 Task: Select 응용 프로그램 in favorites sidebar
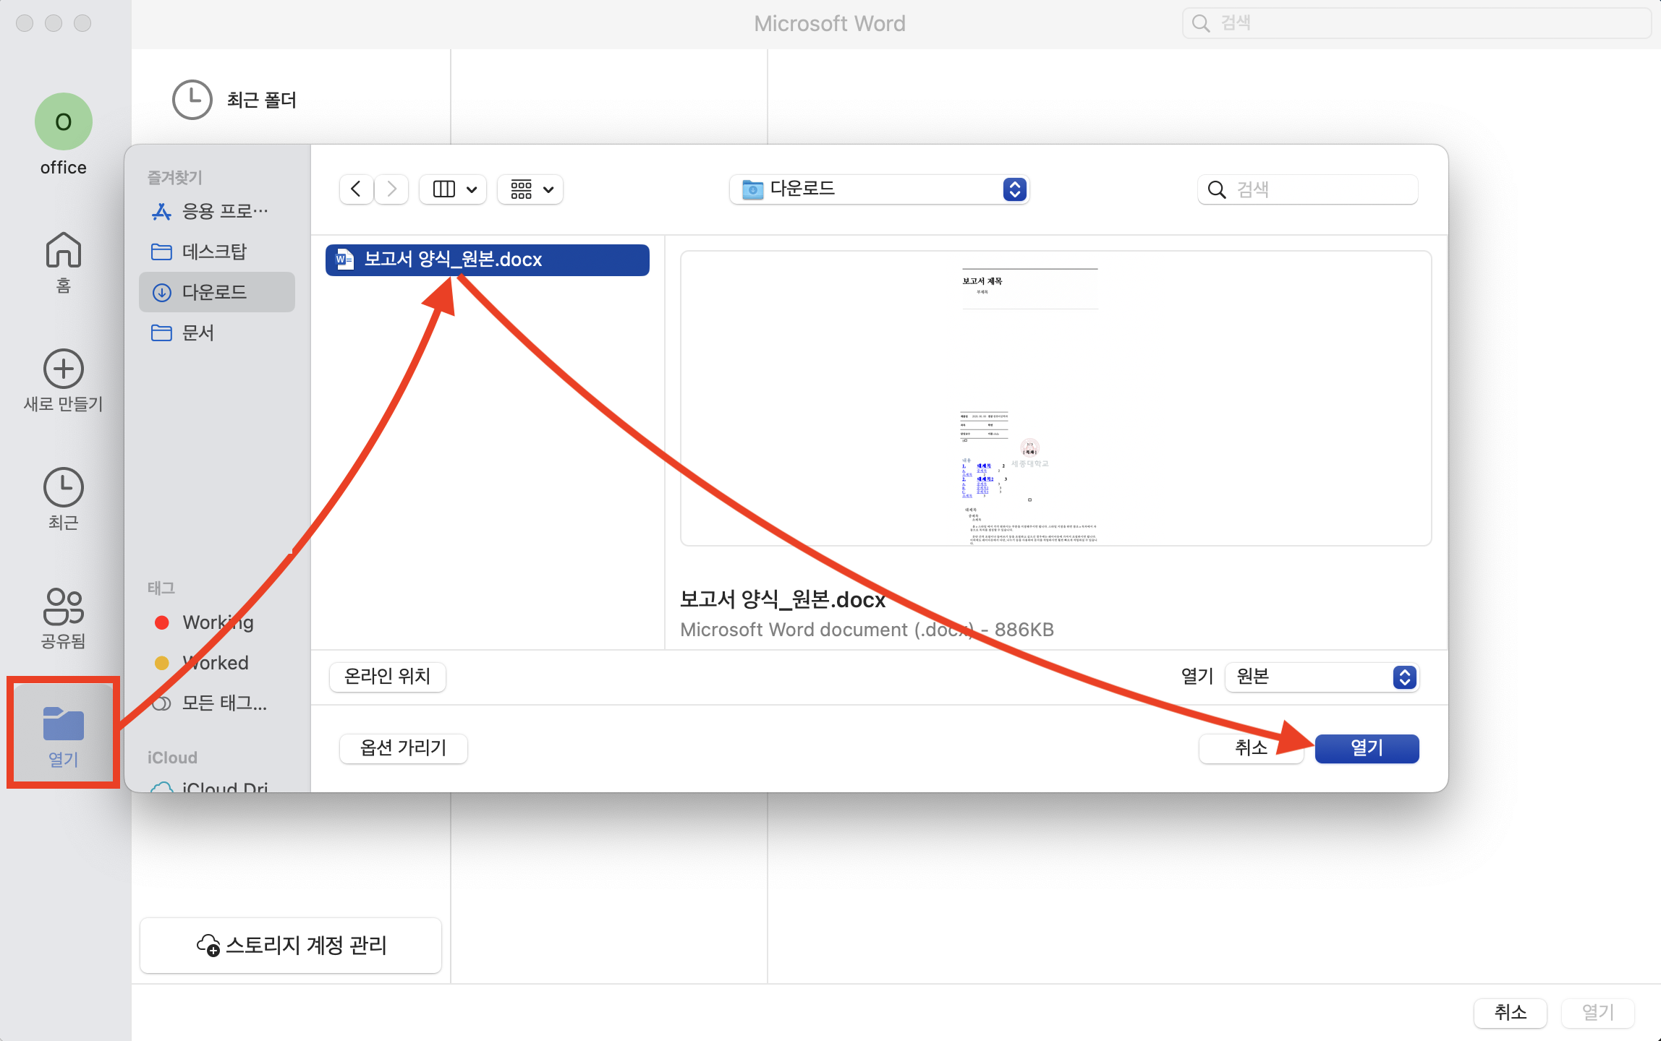click(x=217, y=211)
